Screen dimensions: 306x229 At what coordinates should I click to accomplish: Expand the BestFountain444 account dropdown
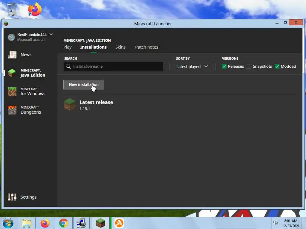(51, 35)
